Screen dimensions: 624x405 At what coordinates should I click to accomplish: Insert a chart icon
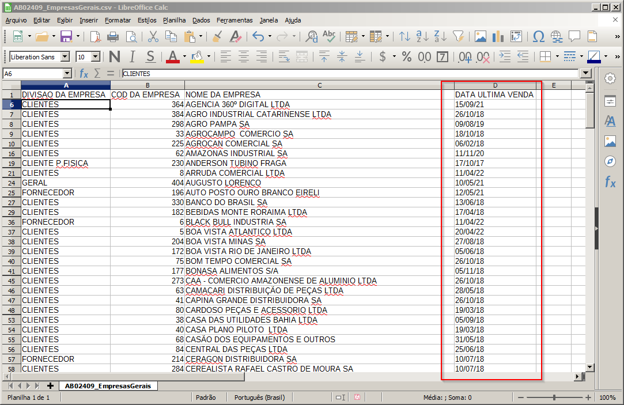pos(498,37)
